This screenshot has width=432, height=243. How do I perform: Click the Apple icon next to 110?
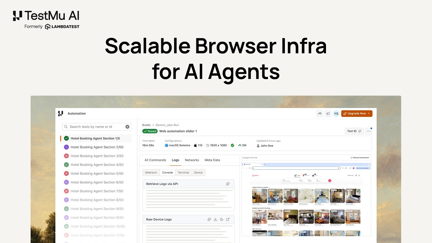tap(195, 145)
